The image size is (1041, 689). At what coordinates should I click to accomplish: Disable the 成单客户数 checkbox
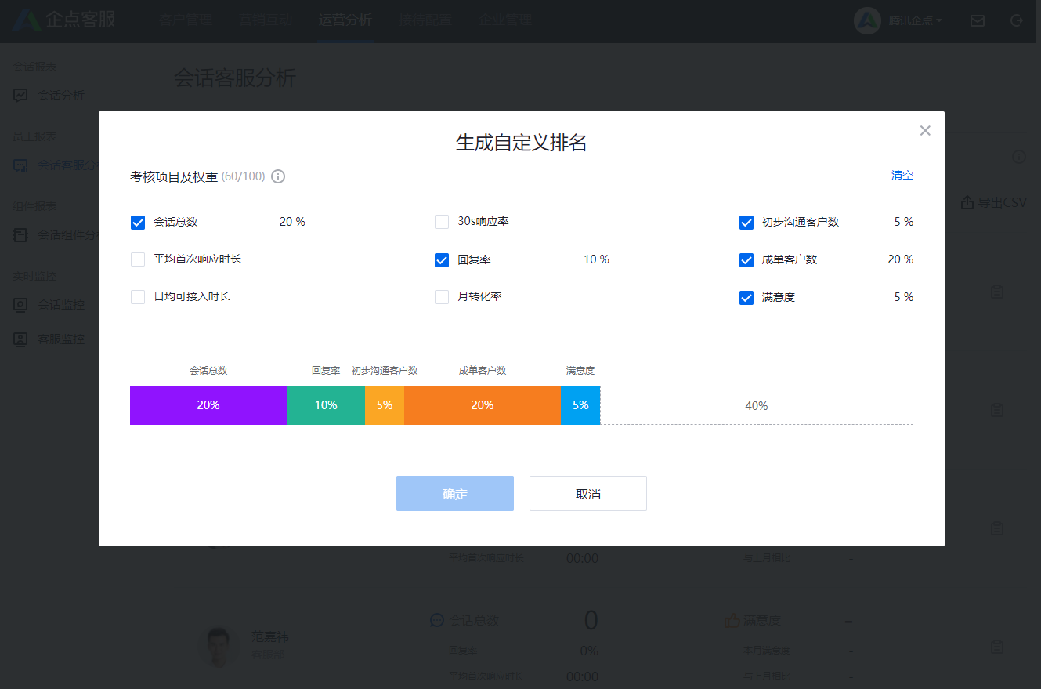pyautogui.click(x=746, y=259)
